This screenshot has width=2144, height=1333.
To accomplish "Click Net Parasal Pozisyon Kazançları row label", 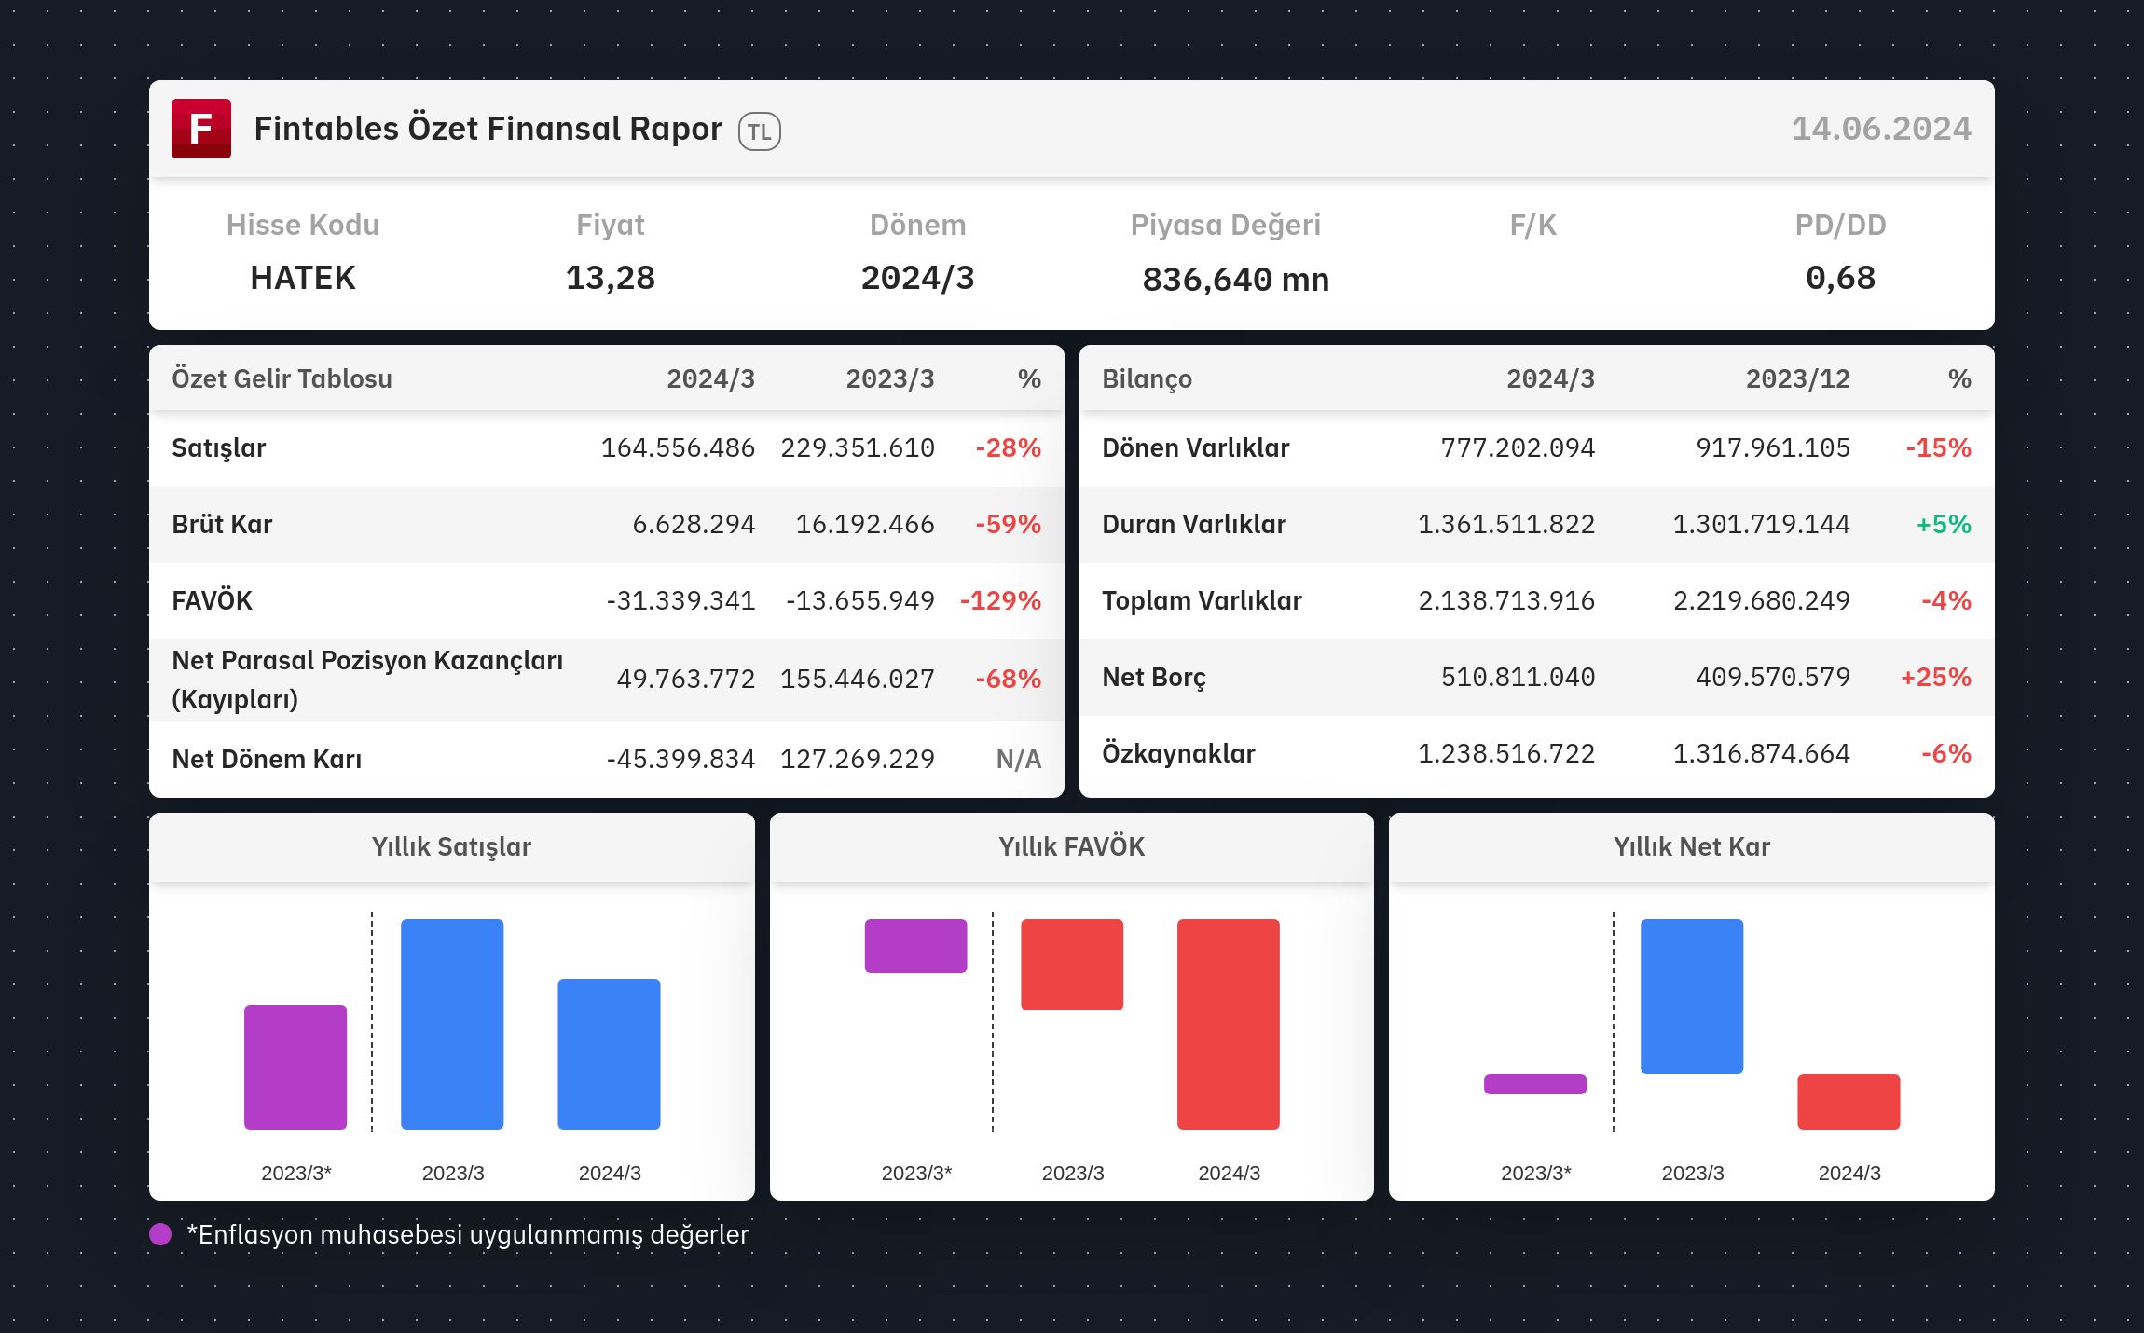I will [367, 680].
